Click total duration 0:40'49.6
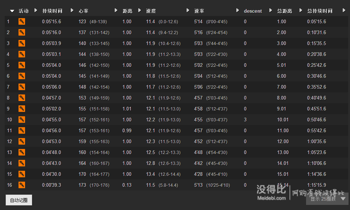The image size is (350, 210). coord(316,97)
